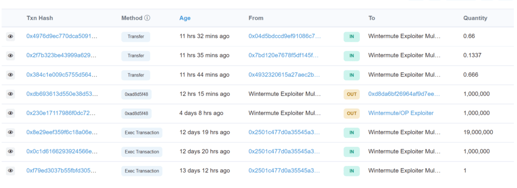The height and width of the screenshot is (188, 517).
Task: Open sender address 0x7bd120e7678f5df145f
Action: tap(284, 56)
